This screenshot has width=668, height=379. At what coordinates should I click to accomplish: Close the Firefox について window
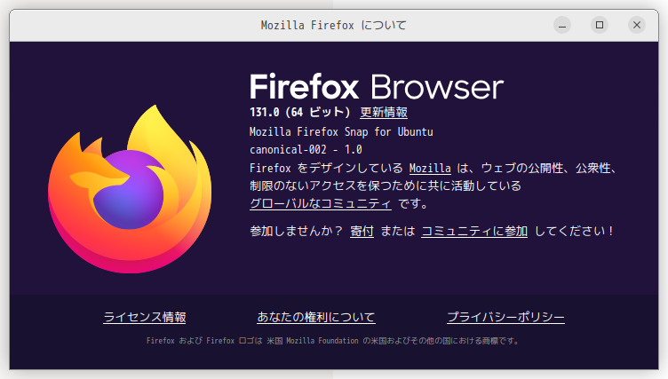click(x=637, y=25)
